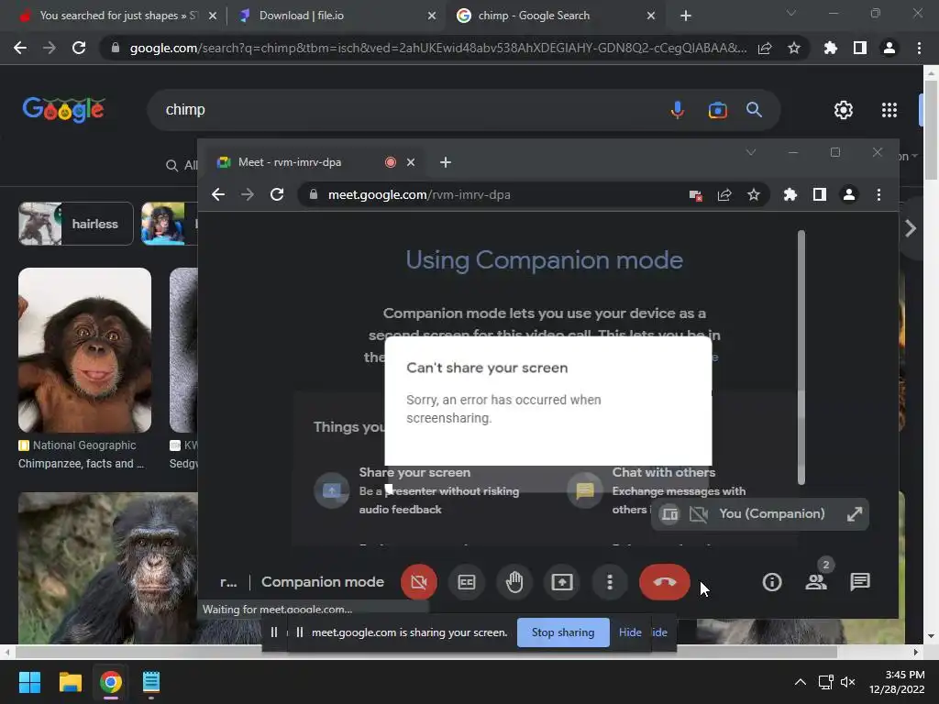Bookmark the Google search page
The height and width of the screenshot is (704, 939).
pos(794,48)
